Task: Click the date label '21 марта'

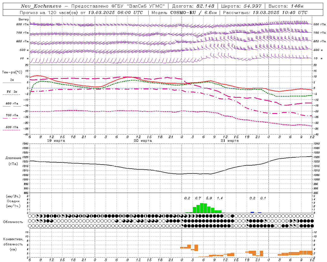Action: coord(230,140)
